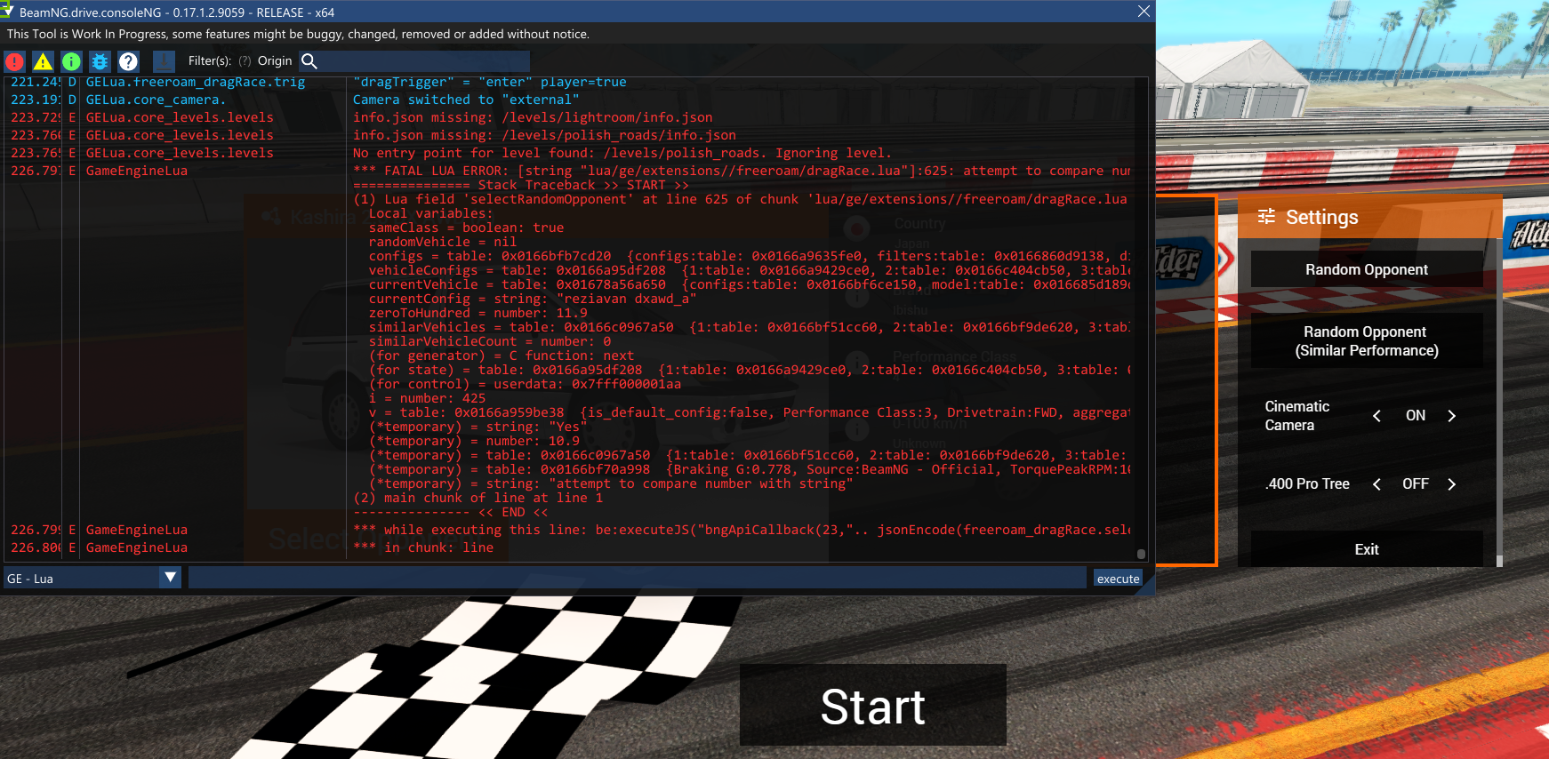This screenshot has width=1549, height=759.
Task: Click next arrow for .400 Pro Tree
Action: 1452,484
